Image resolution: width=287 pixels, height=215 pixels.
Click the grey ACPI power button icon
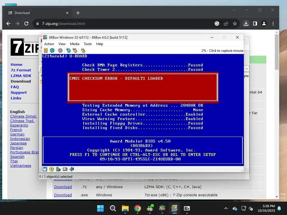(60, 50)
